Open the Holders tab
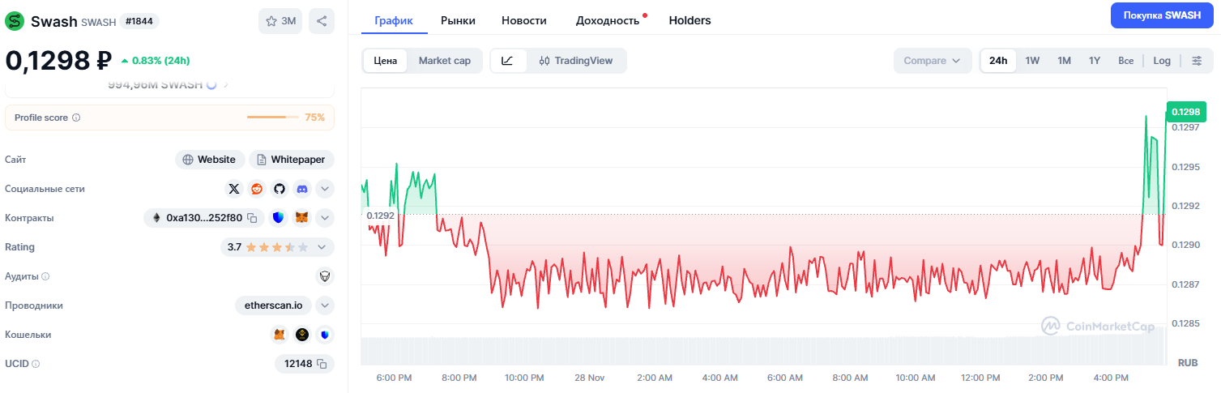1221x393 pixels. pyautogui.click(x=689, y=20)
